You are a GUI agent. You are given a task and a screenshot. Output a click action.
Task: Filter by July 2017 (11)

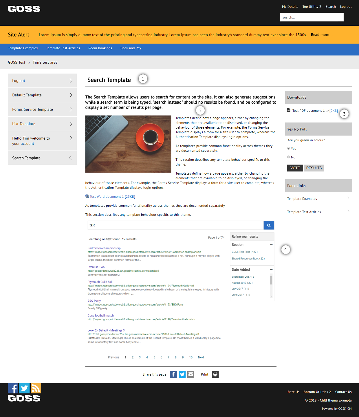pos(240,289)
